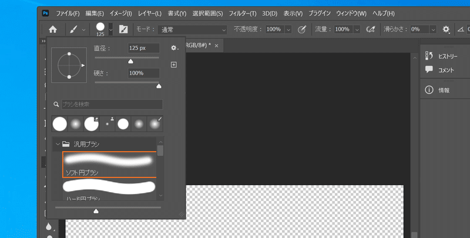
Task: Click the brush size 125 preview
Action: coord(100,29)
